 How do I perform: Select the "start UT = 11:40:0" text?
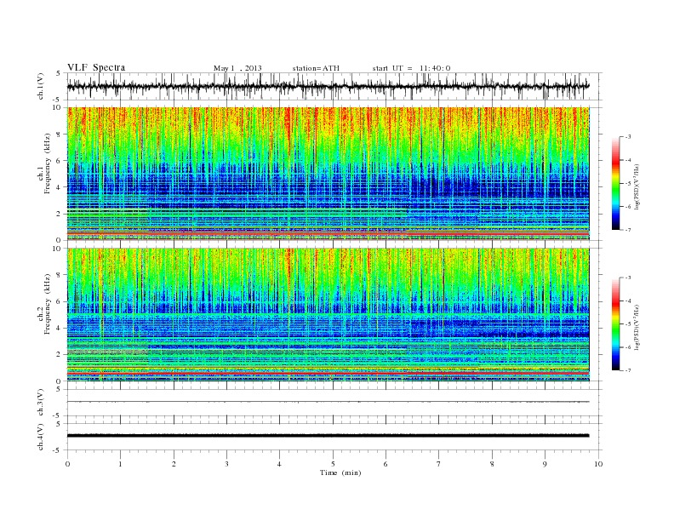411,68
